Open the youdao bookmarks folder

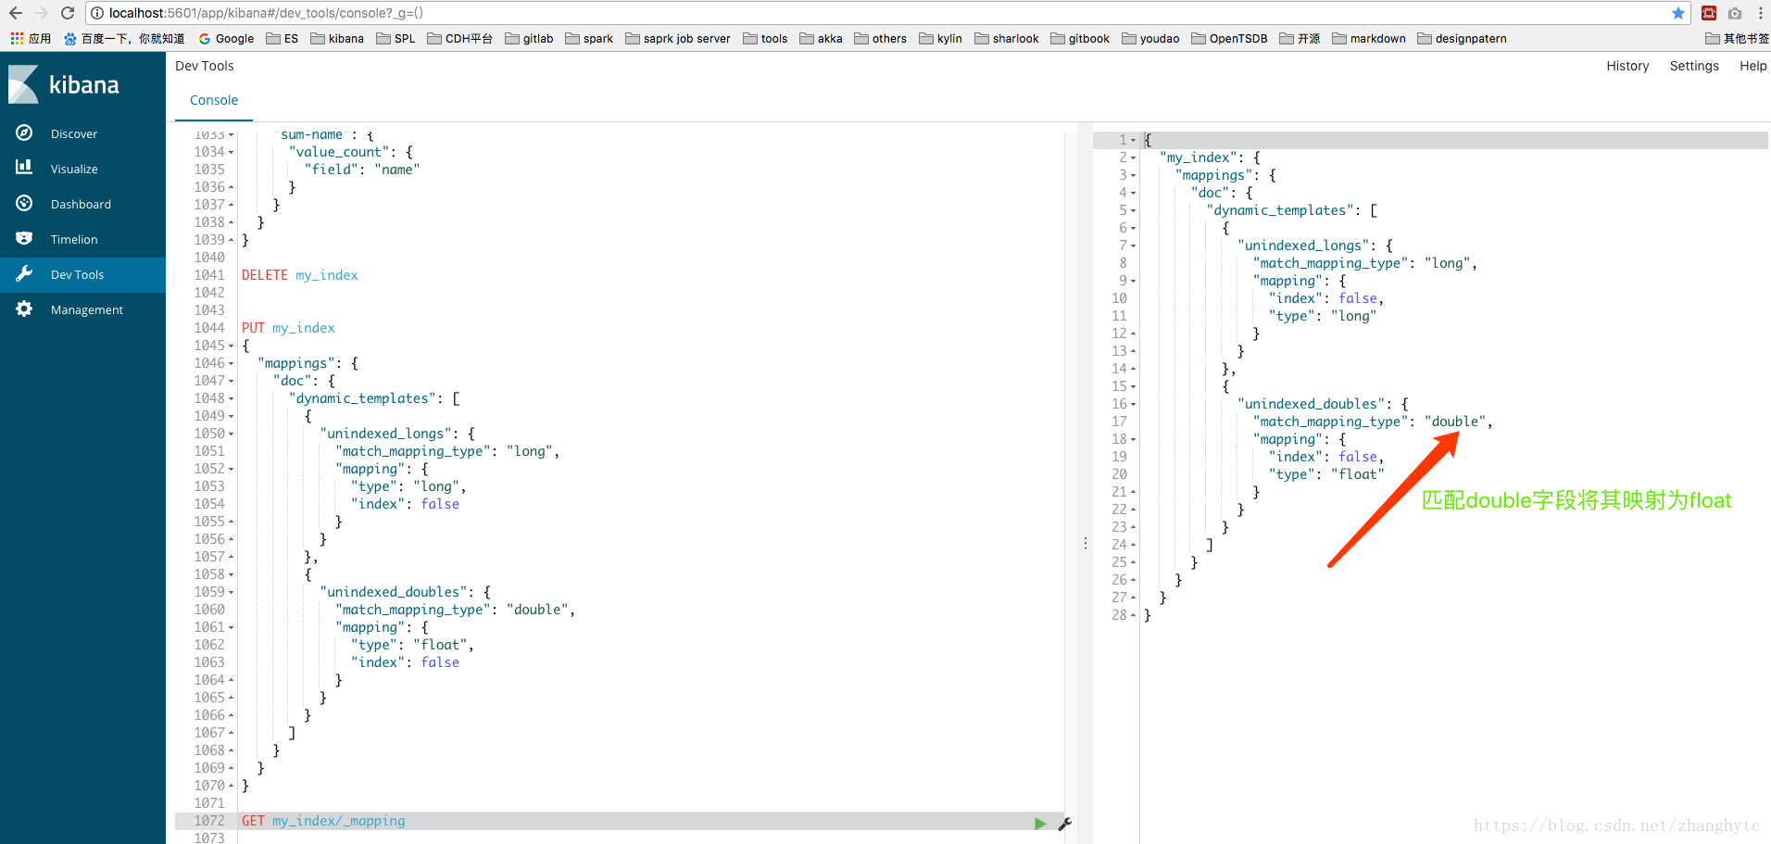(1150, 39)
